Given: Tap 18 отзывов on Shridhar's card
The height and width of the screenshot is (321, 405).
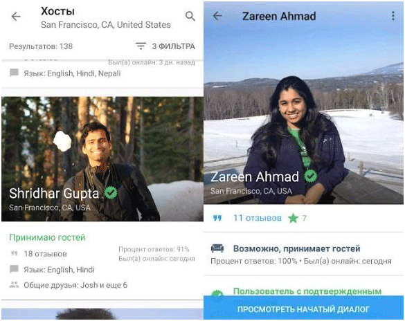Looking at the screenshot, I should 45,254.
